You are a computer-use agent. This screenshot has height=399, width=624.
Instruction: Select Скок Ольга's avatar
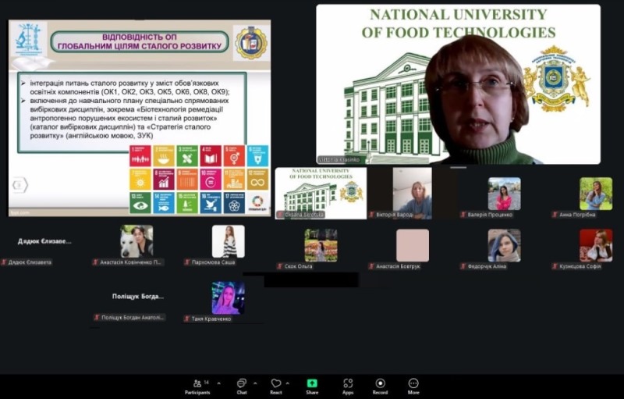coord(321,245)
